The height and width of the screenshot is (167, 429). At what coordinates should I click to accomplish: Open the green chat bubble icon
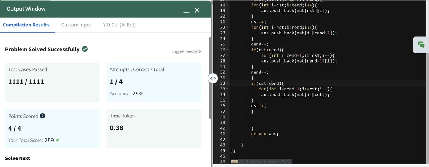(x=421, y=45)
